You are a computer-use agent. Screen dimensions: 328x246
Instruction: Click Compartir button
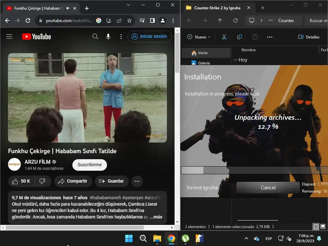tap(73, 181)
